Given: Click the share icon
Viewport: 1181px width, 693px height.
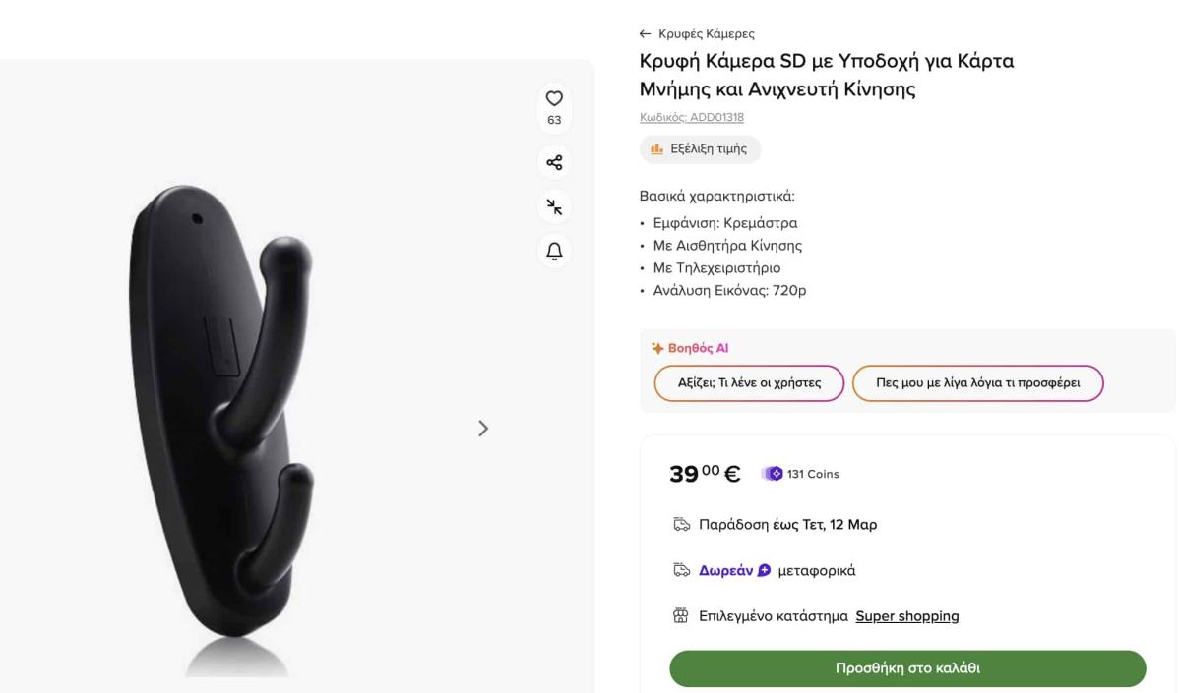Looking at the screenshot, I should point(554,162).
